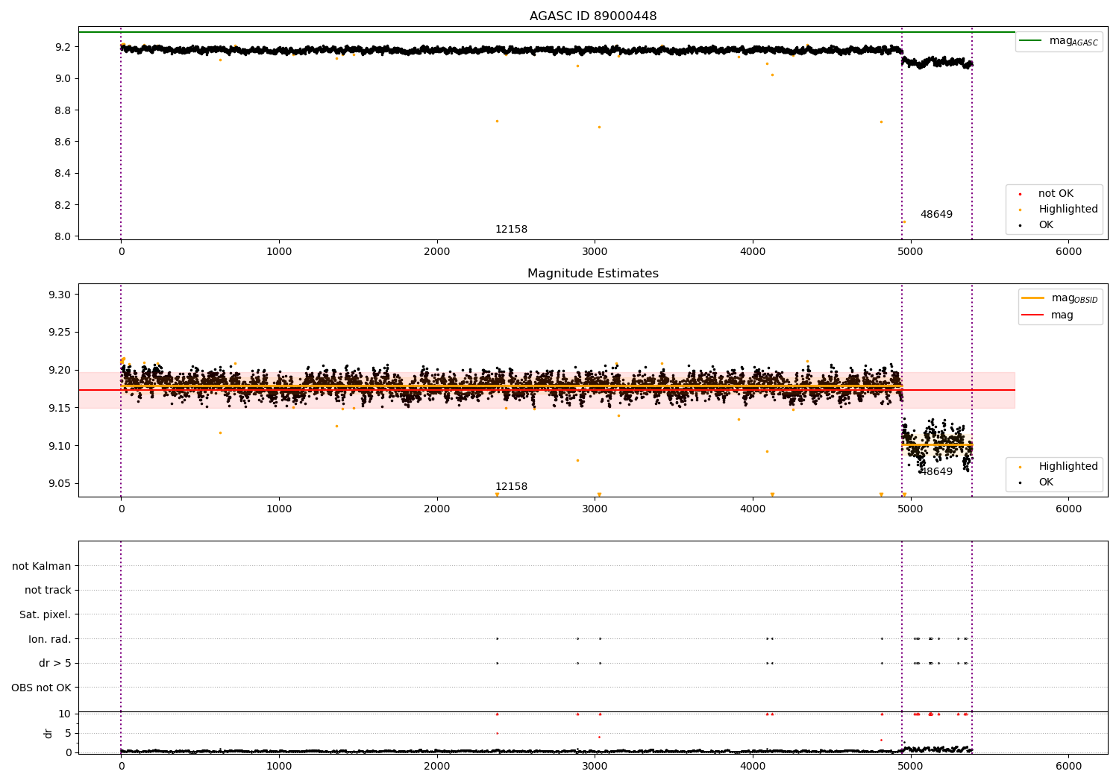Click the '12158' label in top plot
The image size is (1119, 783).
pos(511,230)
